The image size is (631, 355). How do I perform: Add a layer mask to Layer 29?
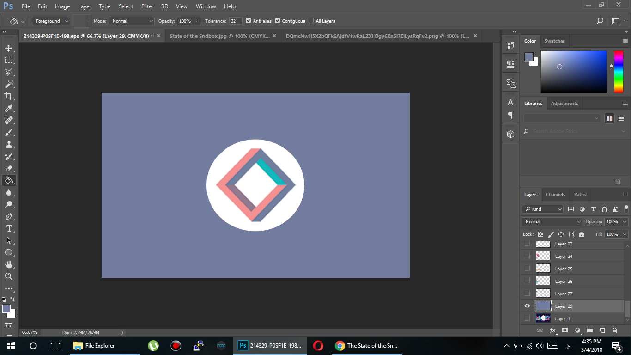564,331
